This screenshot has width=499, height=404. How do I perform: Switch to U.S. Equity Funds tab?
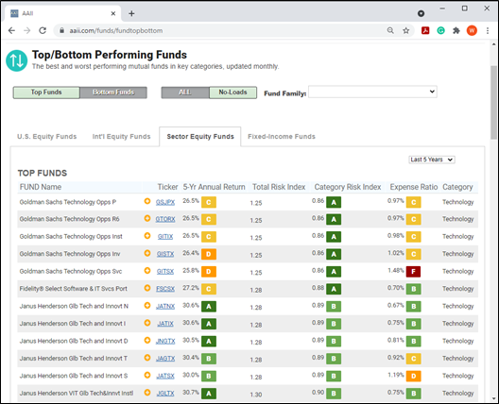[47, 137]
